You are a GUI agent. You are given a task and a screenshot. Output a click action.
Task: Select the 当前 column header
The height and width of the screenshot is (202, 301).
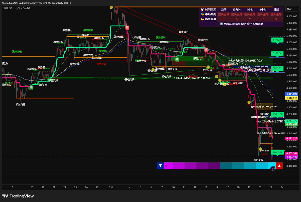tap(223, 10)
